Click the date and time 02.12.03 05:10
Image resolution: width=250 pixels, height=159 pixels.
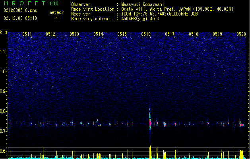20,18
